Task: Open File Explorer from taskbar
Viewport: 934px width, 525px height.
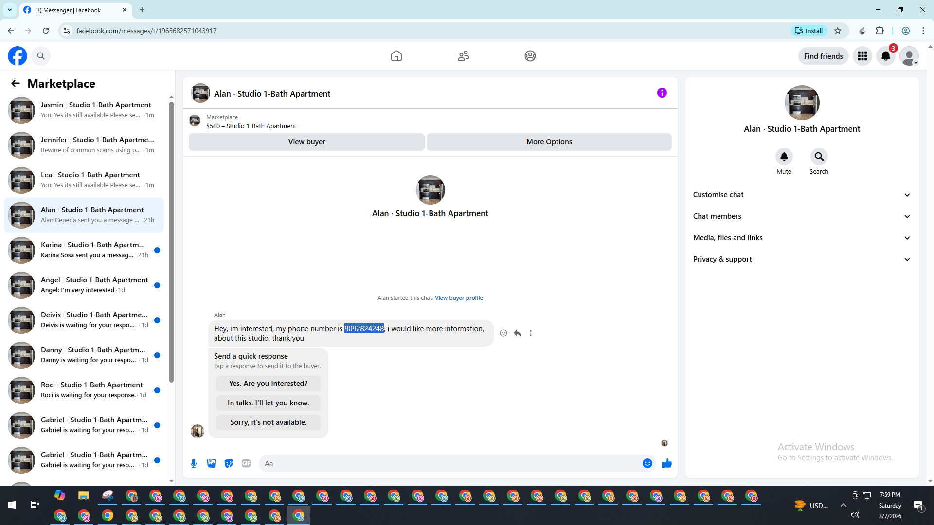Action: (84, 495)
